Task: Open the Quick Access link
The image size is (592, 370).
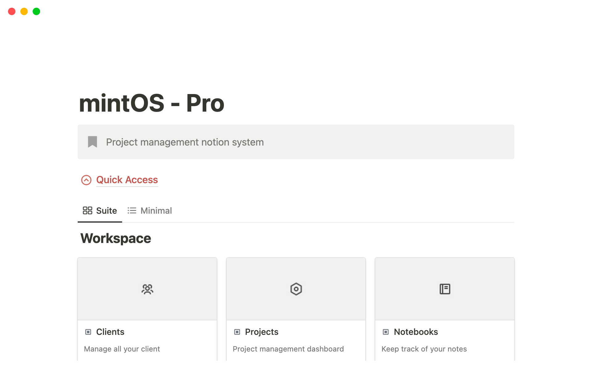Action: point(127,180)
